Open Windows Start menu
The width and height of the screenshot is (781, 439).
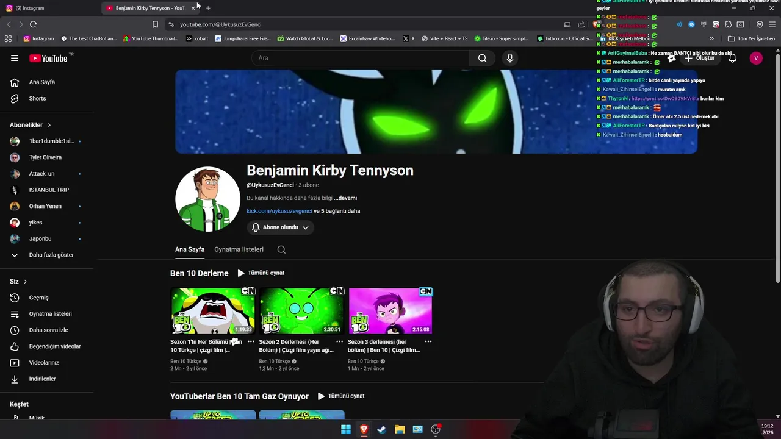click(x=346, y=429)
